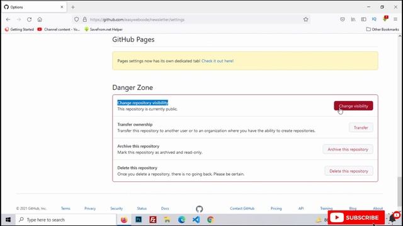Open the Terms footer link
The image size is (403, 226).
pos(65,208)
